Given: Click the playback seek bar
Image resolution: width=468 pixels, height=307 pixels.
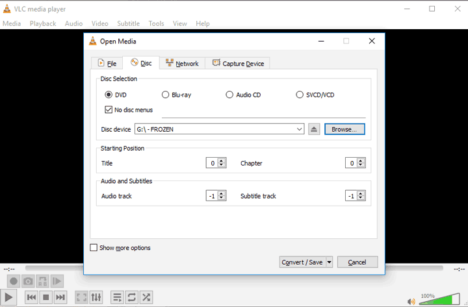Looking at the screenshot, I should point(234,269).
